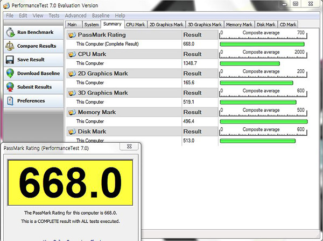
Task: Click the 519.1 result value
Action: pyautogui.click(x=189, y=102)
